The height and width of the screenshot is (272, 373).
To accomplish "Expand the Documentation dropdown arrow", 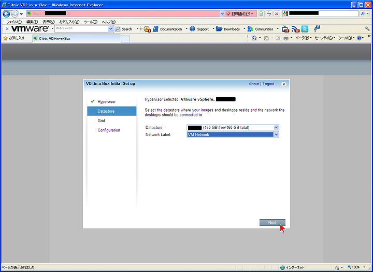I will click(187, 29).
